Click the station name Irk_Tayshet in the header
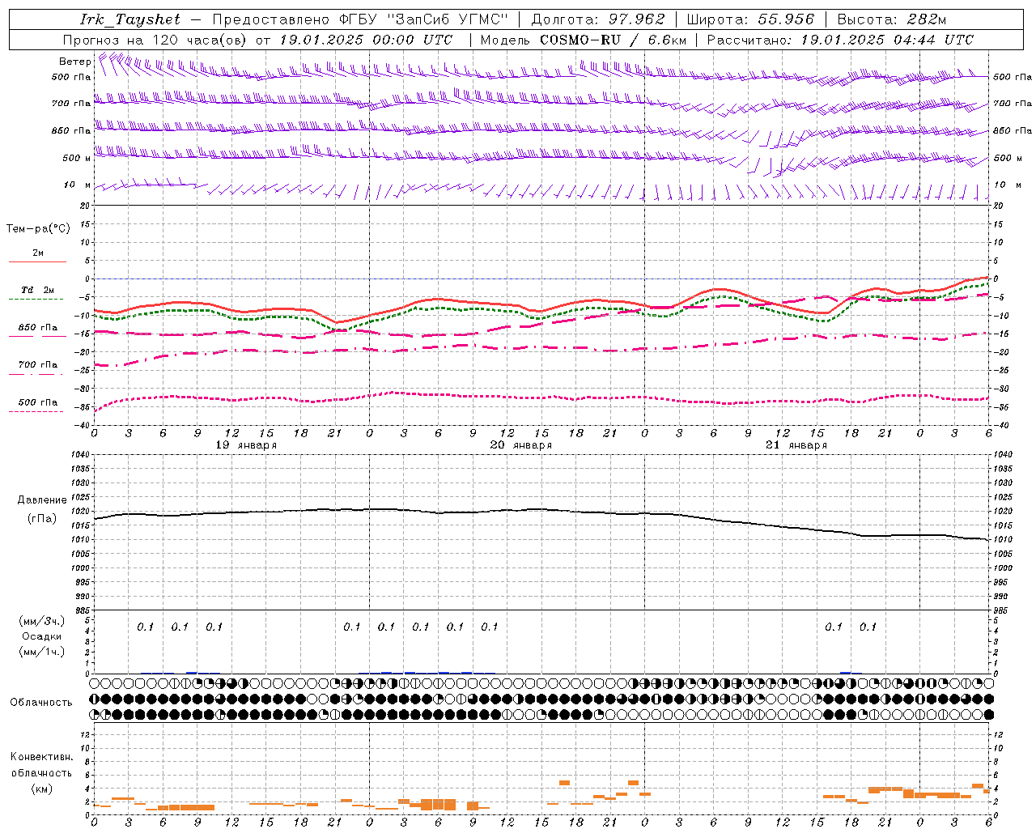 click(130, 19)
